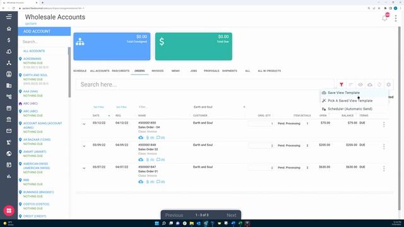The height and width of the screenshot is (227, 404).
Task: Switch to the JOBS tab
Action: [x=194, y=71]
